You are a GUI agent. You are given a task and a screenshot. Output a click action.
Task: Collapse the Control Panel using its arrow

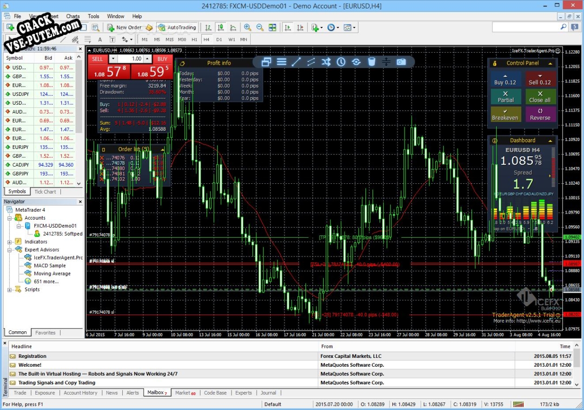pyautogui.click(x=551, y=63)
